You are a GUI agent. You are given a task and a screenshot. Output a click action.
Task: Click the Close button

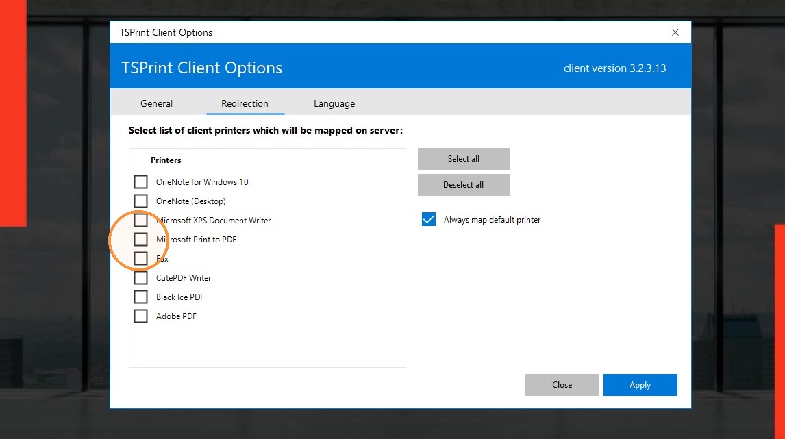coord(562,384)
